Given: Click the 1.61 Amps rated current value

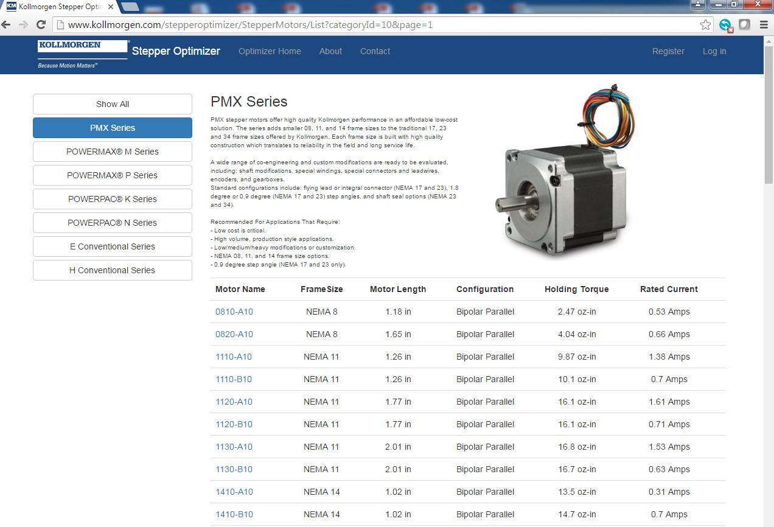Looking at the screenshot, I should coord(669,402).
